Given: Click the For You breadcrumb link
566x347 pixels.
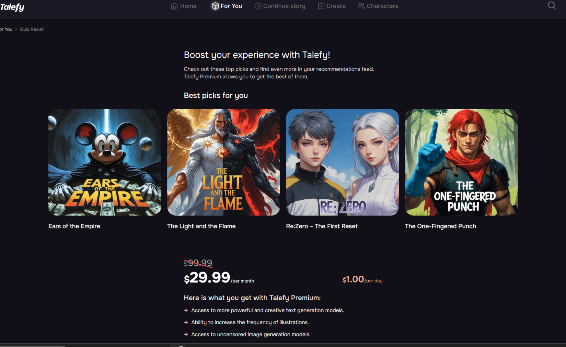Looking at the screenshot, I should [6, 29].
